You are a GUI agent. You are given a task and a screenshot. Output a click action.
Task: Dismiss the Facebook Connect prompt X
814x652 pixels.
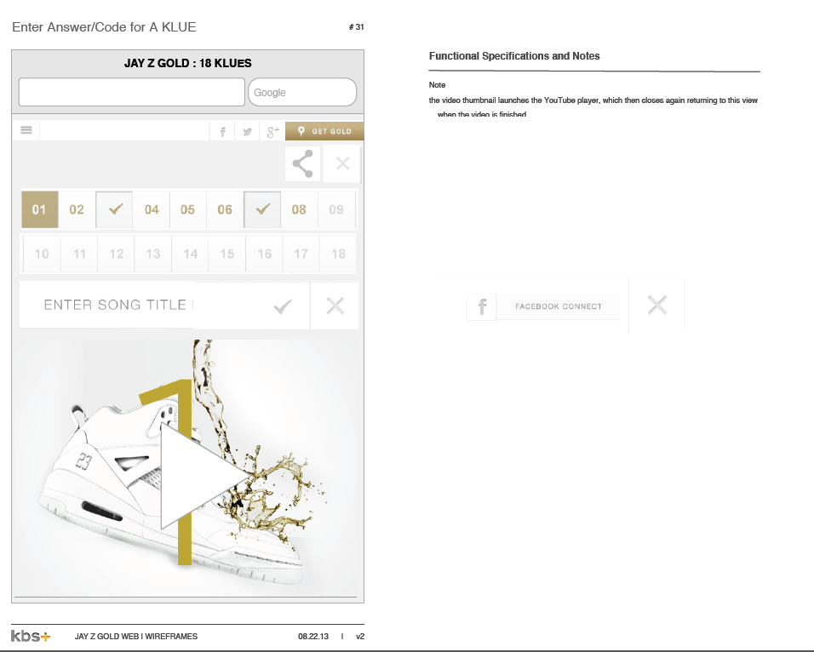[657, 306]
